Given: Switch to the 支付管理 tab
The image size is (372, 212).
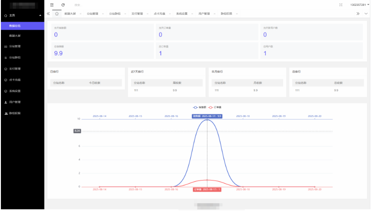Looking at the screenshot, I should 137,14.
